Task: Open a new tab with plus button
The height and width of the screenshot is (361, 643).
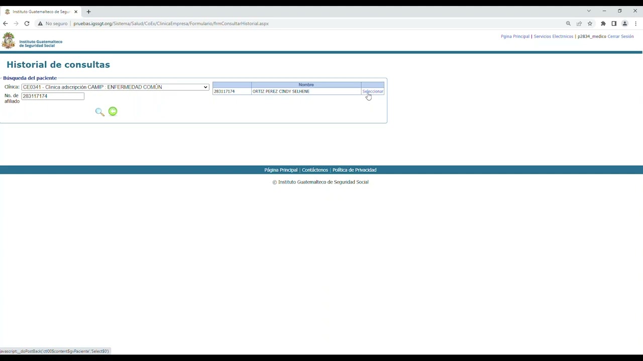Action: click(x=88, y=12)
